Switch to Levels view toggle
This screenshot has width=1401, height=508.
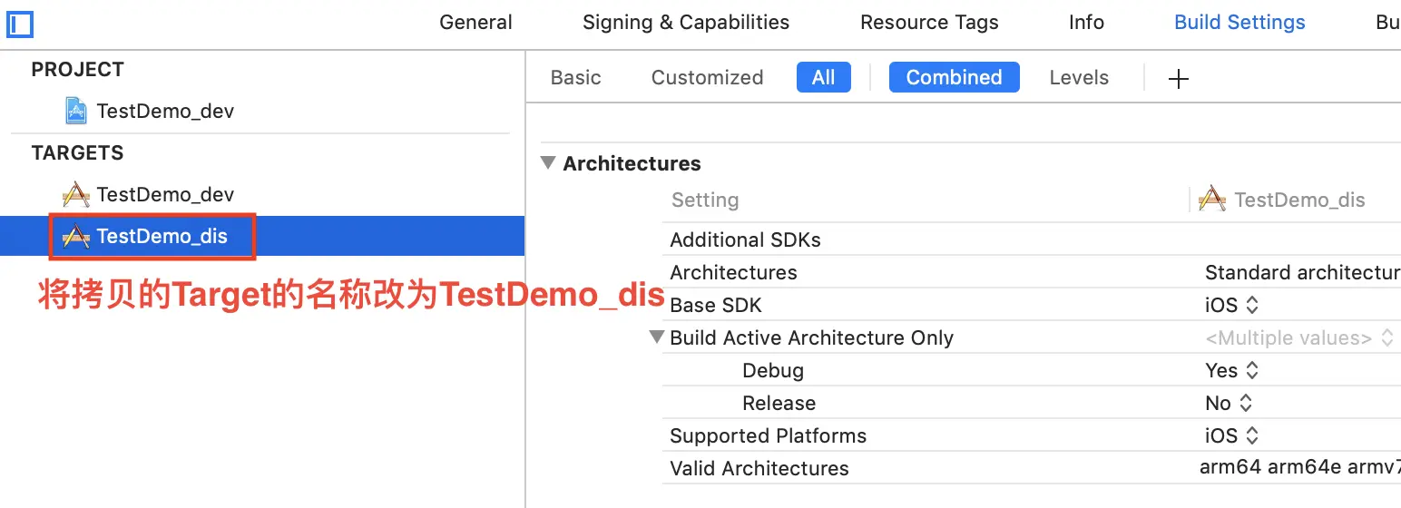tap(1079, 77)
